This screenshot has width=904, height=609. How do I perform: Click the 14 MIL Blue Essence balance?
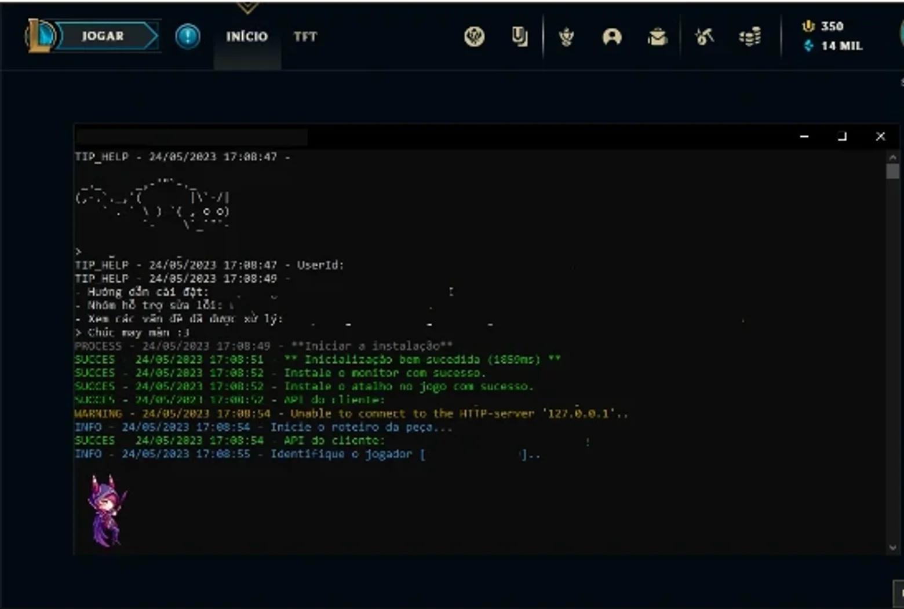pyautogui.click(x=842, y=45)
